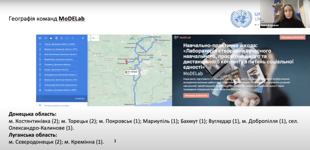This screenshot has height=150, width=310.
Task: Click the lower registration button on MoDELab banner
Action: pyautogui.click(x=196, y=96)
